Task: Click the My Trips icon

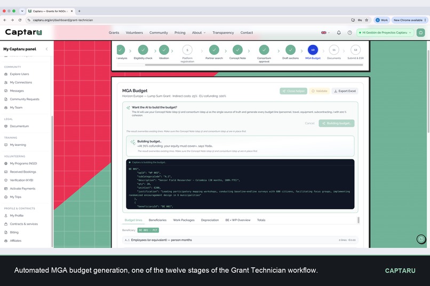Action: [6, 197]
